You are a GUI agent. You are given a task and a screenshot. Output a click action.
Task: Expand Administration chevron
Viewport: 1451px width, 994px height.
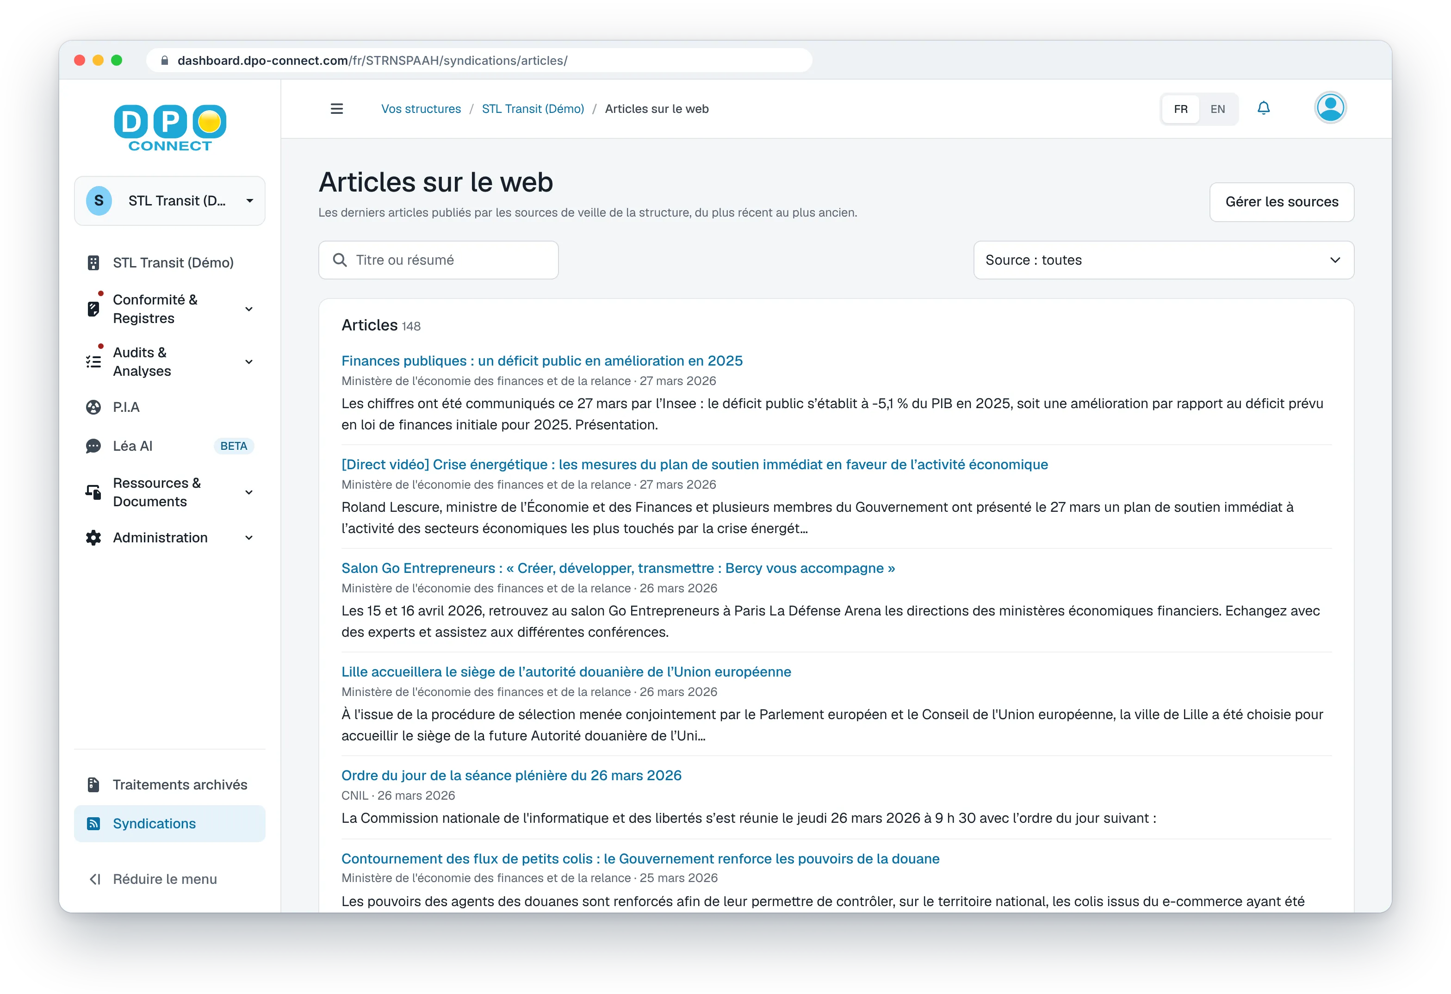249,538
